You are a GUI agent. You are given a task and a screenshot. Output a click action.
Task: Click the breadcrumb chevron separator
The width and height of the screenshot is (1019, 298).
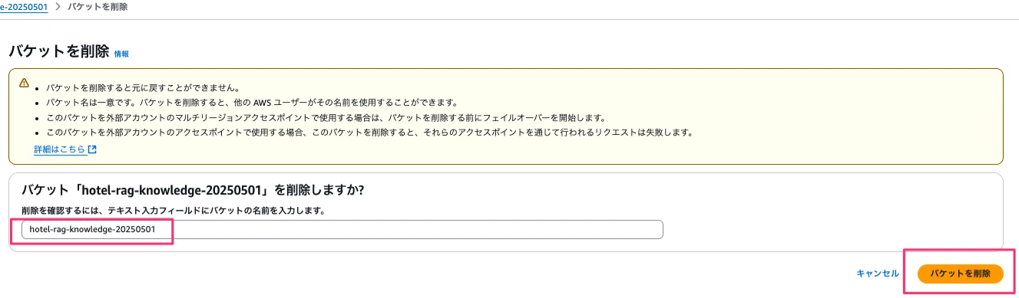pos(58,7)
